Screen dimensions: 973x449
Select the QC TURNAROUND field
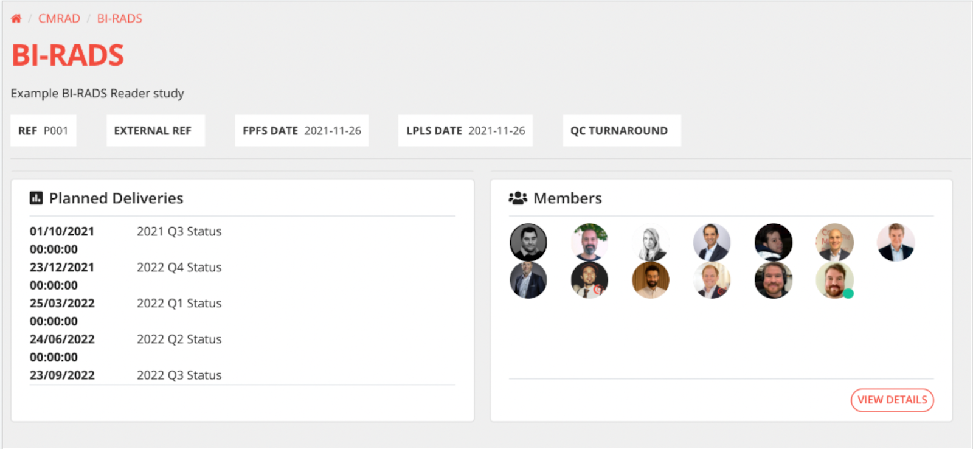click(x=622, y=130)
